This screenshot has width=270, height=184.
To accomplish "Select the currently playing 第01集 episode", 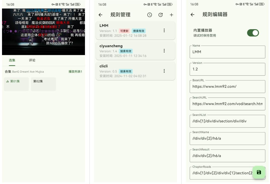I will pos(16,84).
